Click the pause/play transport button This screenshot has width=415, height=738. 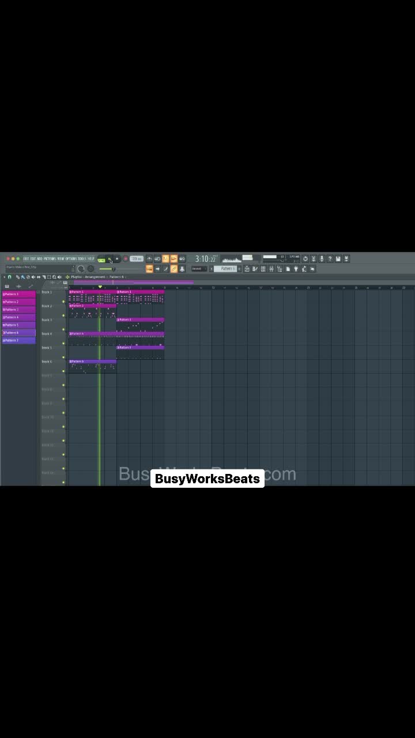click(x=110, y=259)
